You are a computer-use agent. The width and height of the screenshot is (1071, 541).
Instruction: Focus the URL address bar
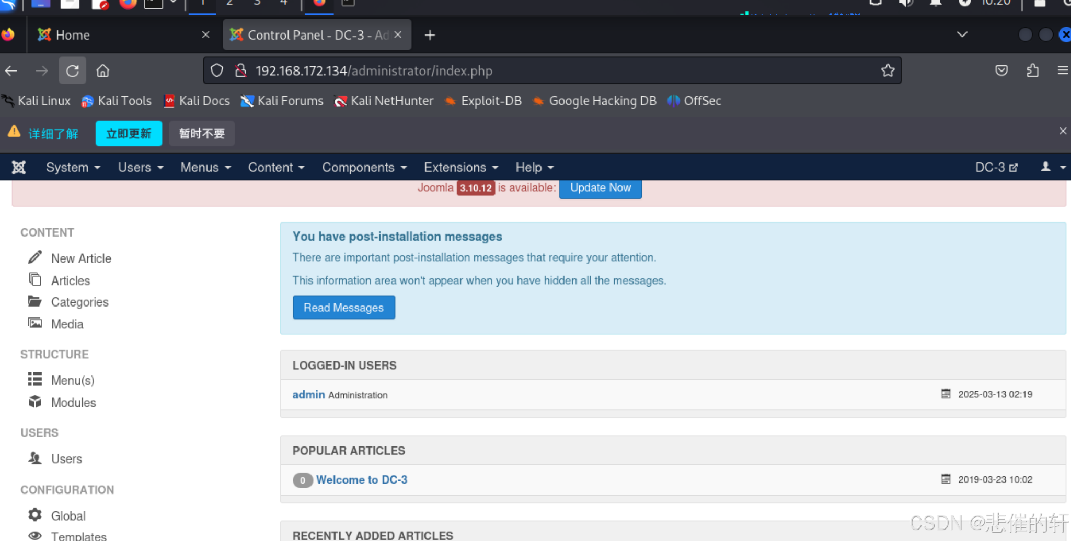tap(552, 70)
